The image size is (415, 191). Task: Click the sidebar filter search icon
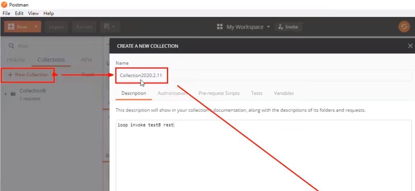tap(10, 46)
